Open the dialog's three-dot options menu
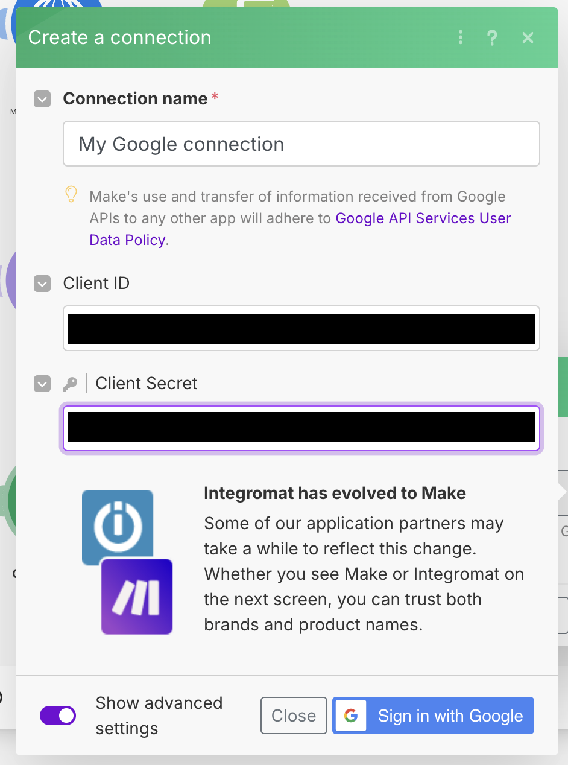 460,37
